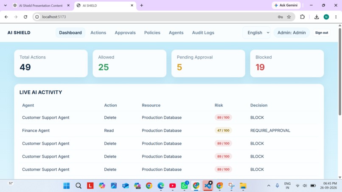Click the Risk column header
Image resolution: width=342 pixels, height=192 pixels.
(219, 105)
